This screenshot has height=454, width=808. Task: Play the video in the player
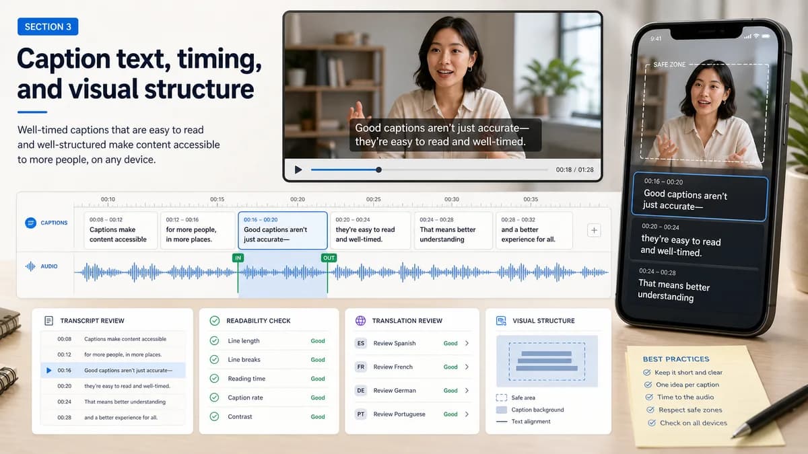(298, 170)
